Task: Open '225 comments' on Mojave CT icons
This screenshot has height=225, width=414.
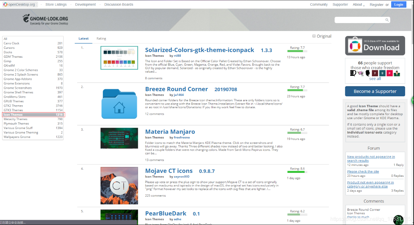Action: (x=155, y=196)
